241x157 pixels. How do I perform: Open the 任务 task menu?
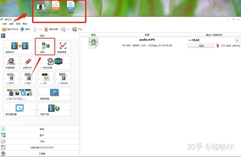click(4, 24)
